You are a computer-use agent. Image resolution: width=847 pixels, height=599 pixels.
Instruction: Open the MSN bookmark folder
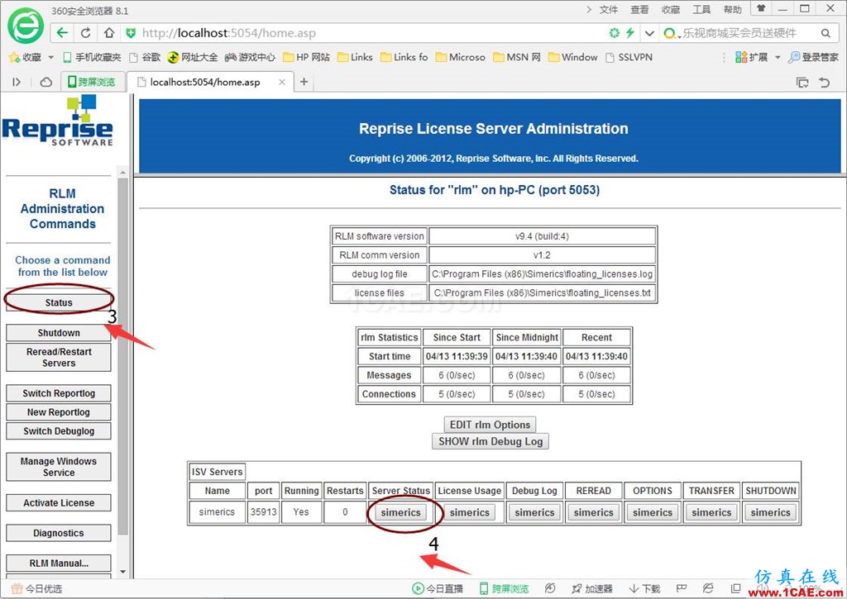(x=517, y=57)
